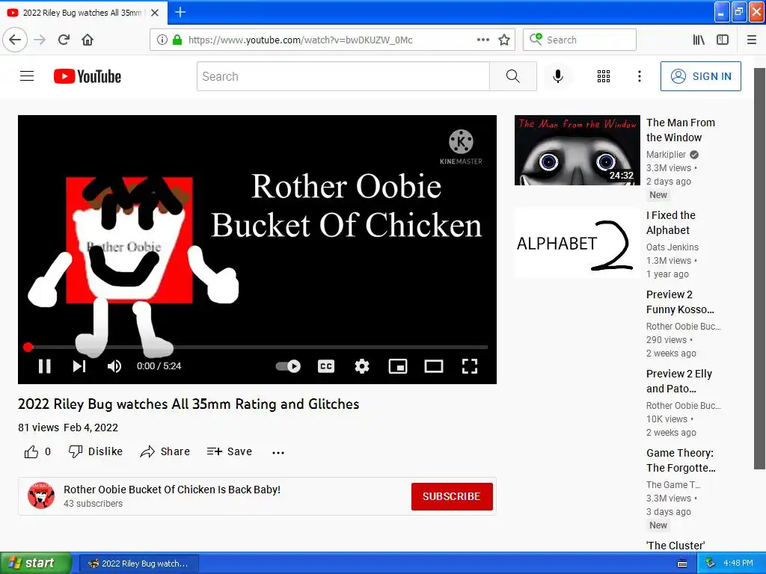Screen dimensions: 766x574
Task: Click the page vertical scrollbar
Action: click(760, 268)
